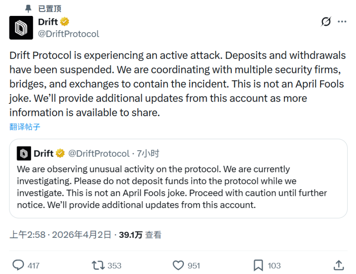Image resolution: width=356 pixels, height=274 pixels.
Task: Bookmark this Drift Protocol post
Action: (x=258, y=265)
